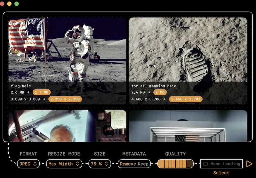The width and height of the screenshot is (256, 178).
Task: Open the Max Width resize mode dropdown
Action: point(64,164)
